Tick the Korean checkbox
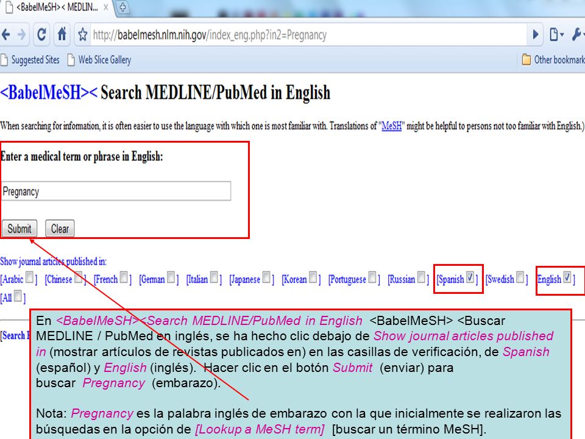This screenshot has width=585, height=439. click(x=313, y=277)
